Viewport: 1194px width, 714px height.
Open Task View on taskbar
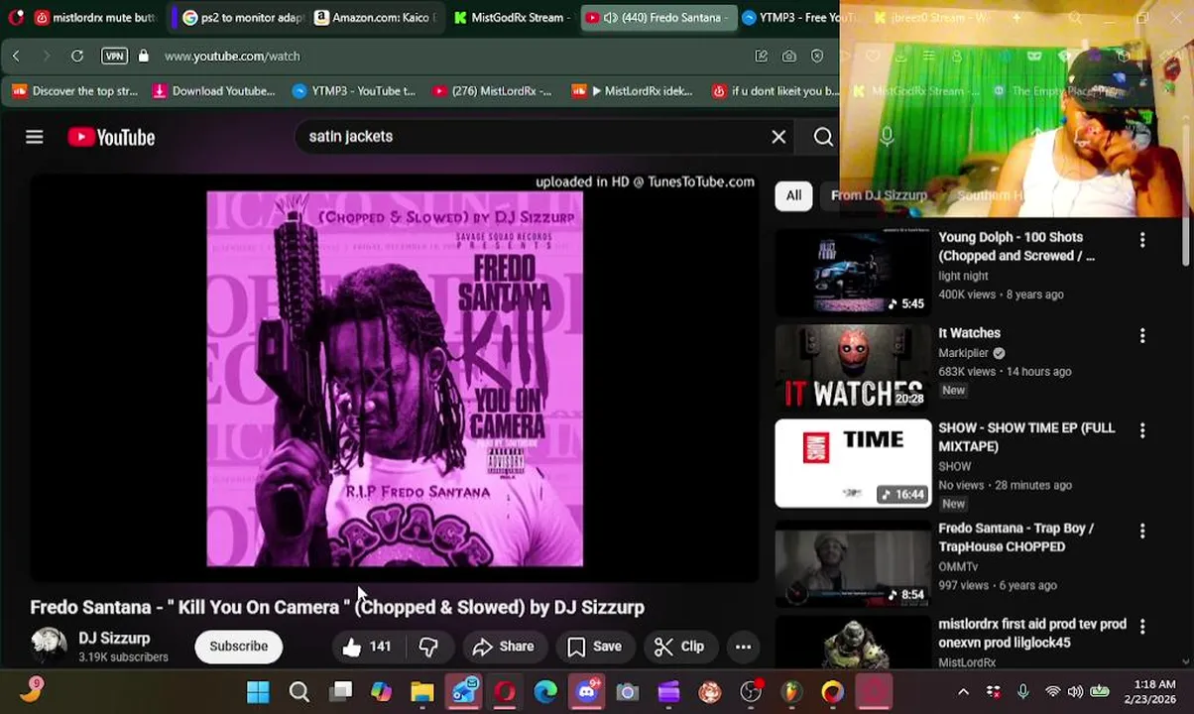coord(340,692)
